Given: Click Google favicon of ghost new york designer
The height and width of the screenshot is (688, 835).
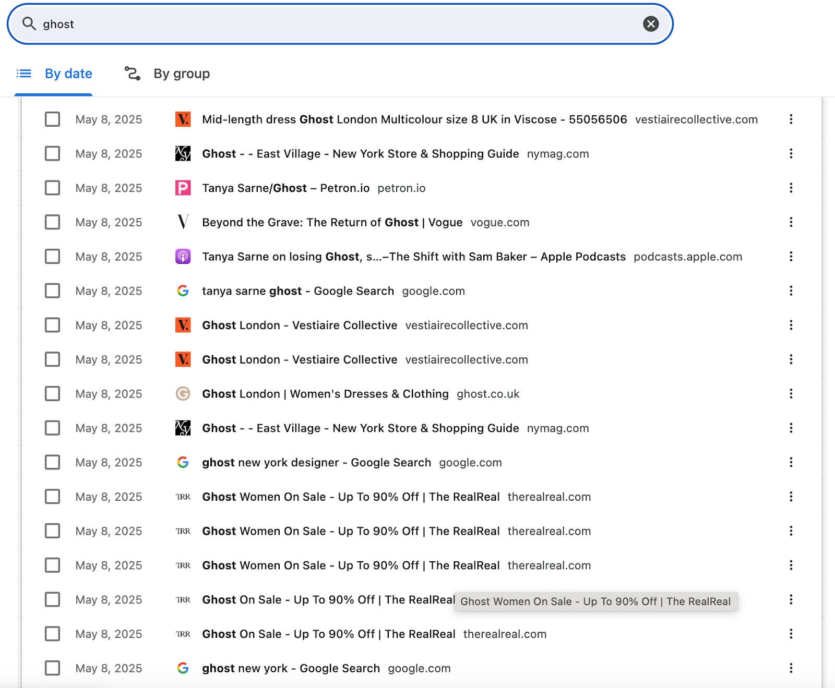Looking at the screenshot, I should [183, 462].
